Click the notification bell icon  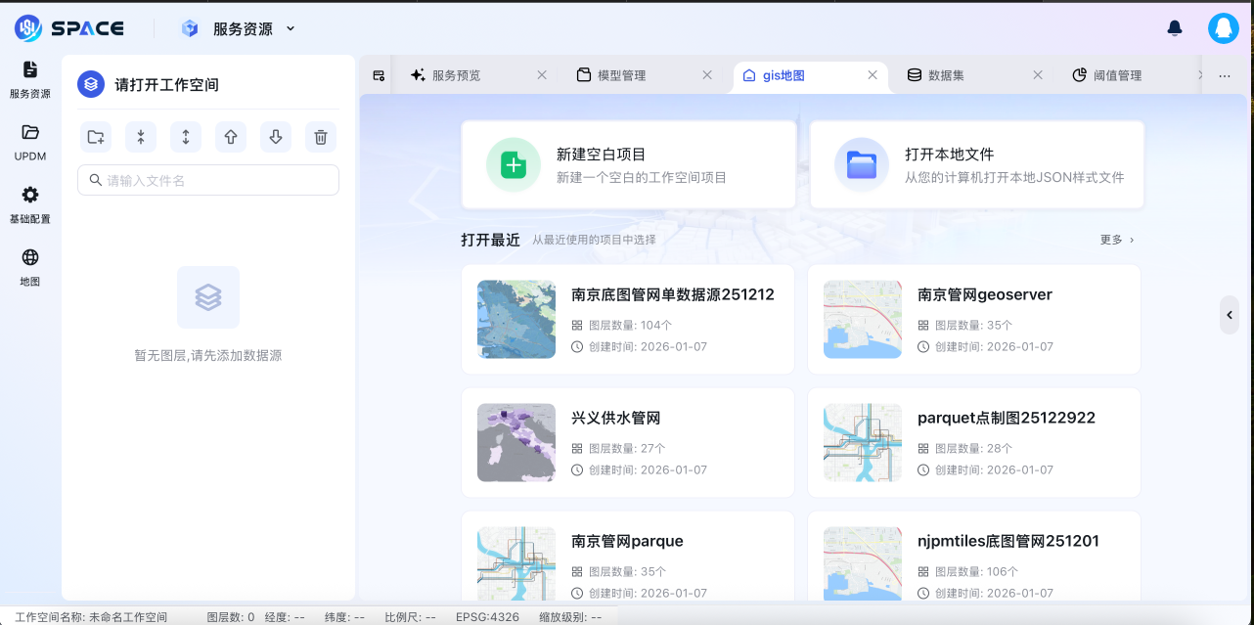[1175, 28]
